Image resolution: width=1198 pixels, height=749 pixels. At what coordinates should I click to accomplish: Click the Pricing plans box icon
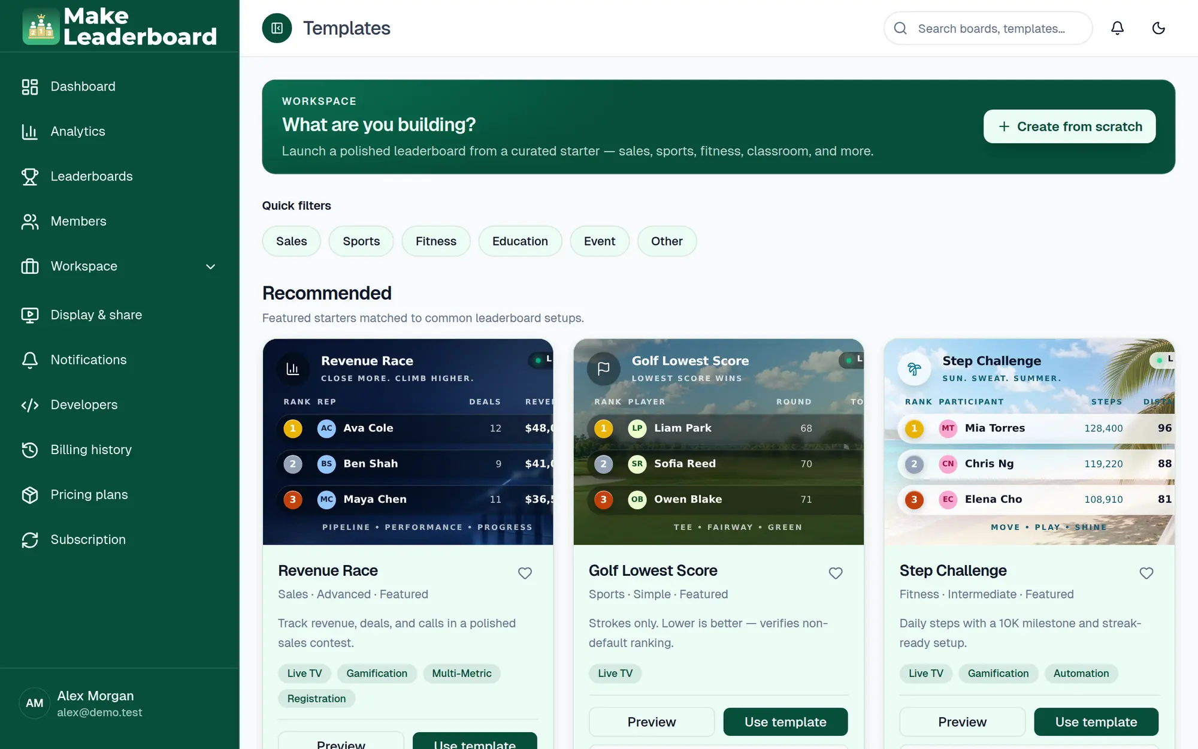(x=30, y=495)
